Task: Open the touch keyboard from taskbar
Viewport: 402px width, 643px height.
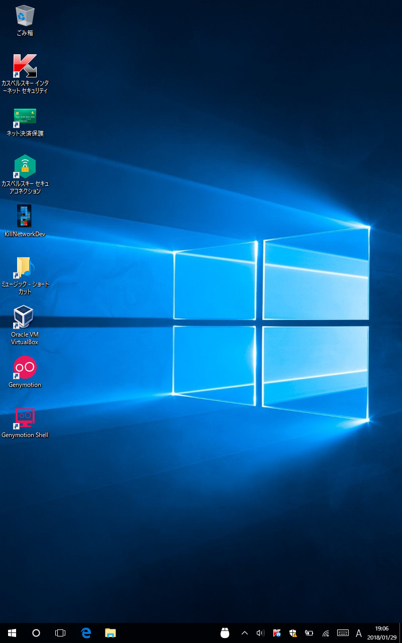Action: (x=343, y=633)
